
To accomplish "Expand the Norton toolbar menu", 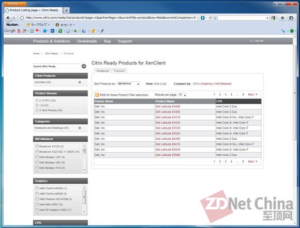I will click(x=13, y=25).
